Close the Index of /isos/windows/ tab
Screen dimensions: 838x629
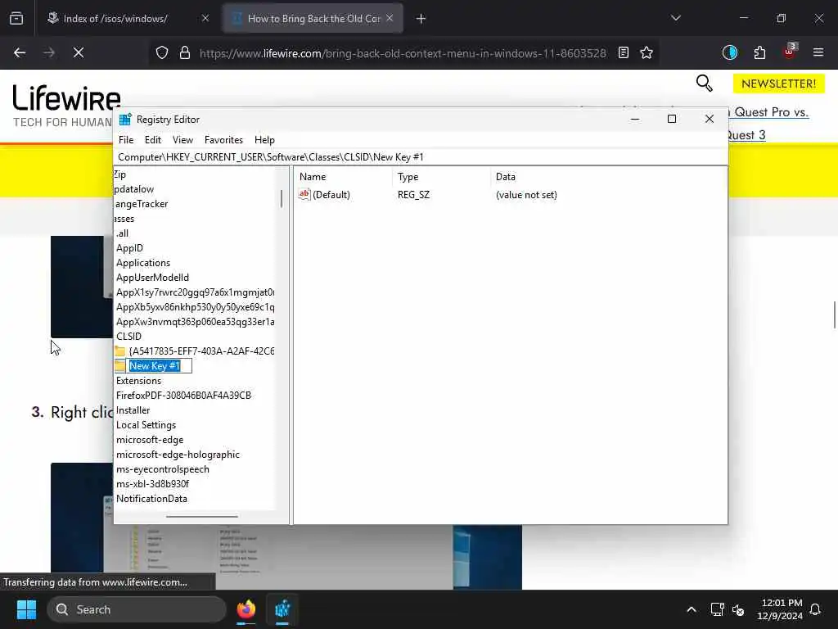(205, 19)
